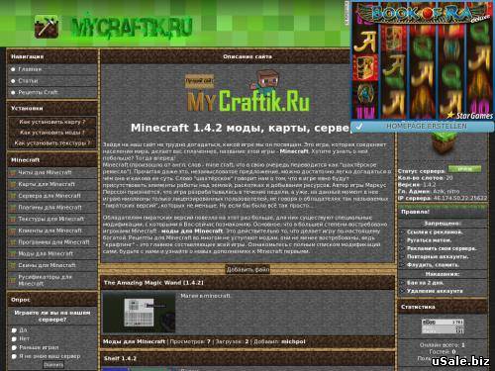The width and height of the screenshot is (495, 371).
Task: Click the bold Minecraft link in the description
Action: pyautogui.click(x=294, y=151)
